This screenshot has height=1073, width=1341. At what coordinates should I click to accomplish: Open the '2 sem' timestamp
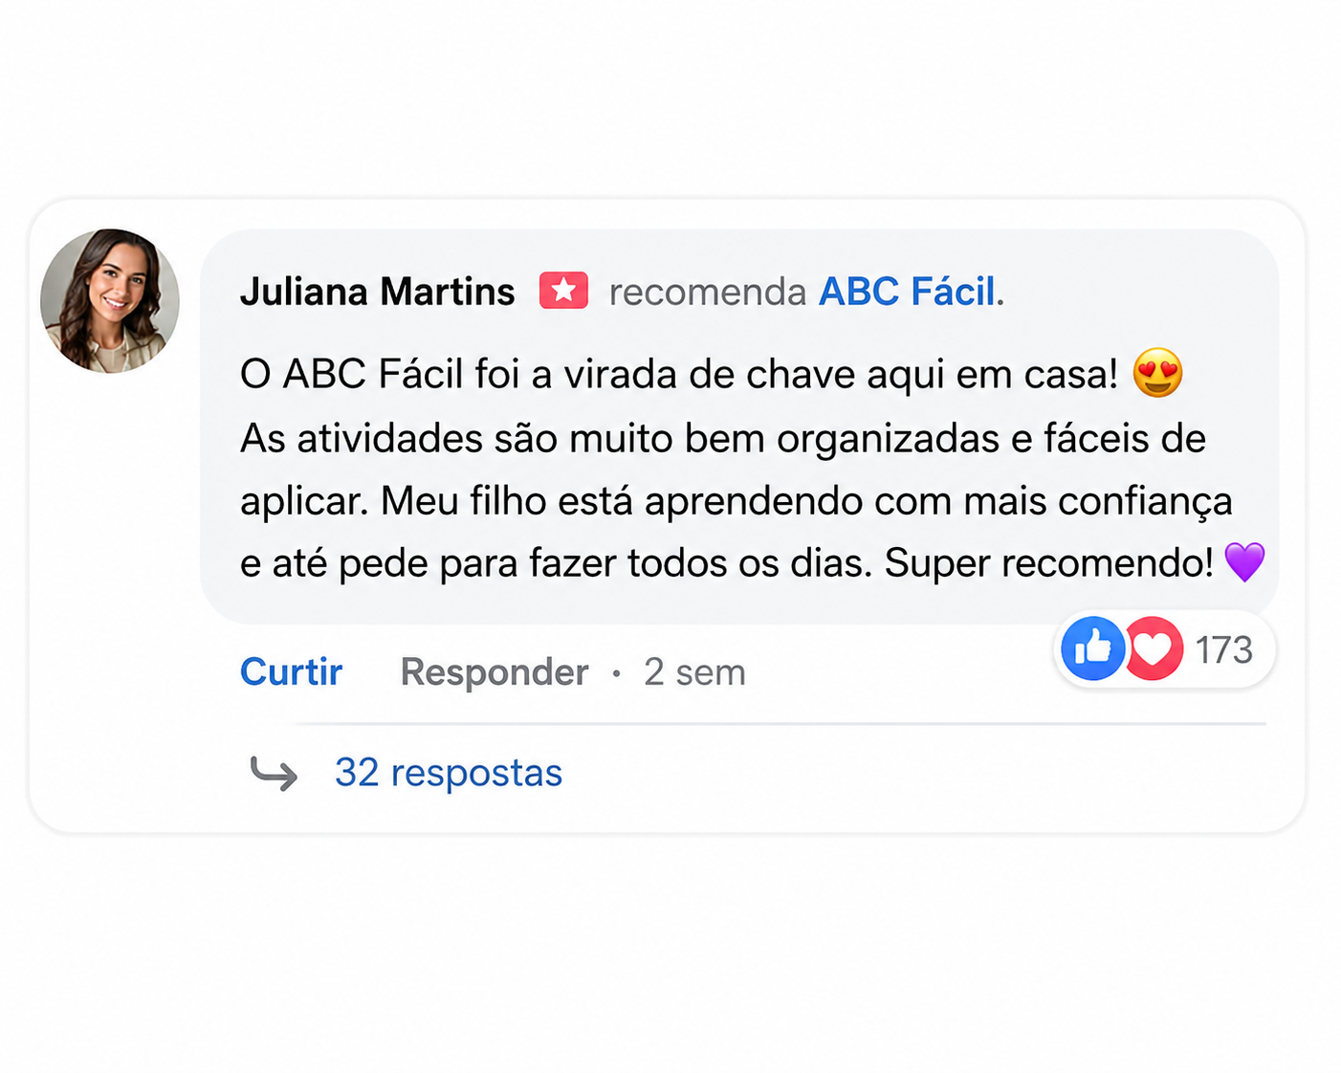[x=694, y=672]
